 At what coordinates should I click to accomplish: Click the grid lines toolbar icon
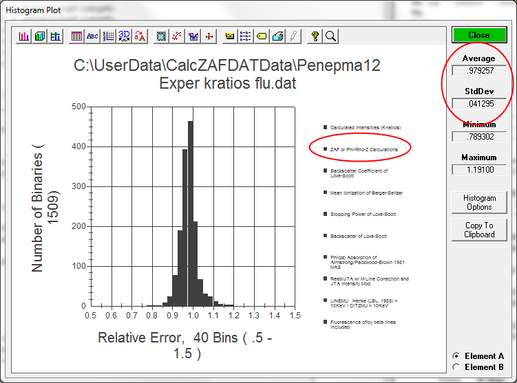(x=108, y=36)
